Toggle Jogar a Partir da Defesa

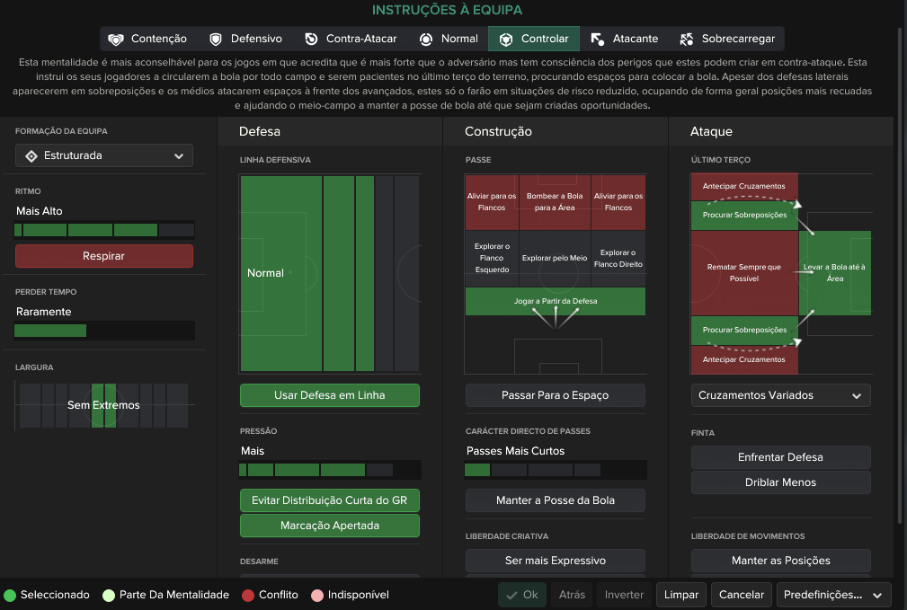coord(556,301)
